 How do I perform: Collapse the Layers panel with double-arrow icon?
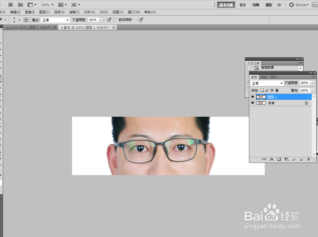tap(310, 73)
